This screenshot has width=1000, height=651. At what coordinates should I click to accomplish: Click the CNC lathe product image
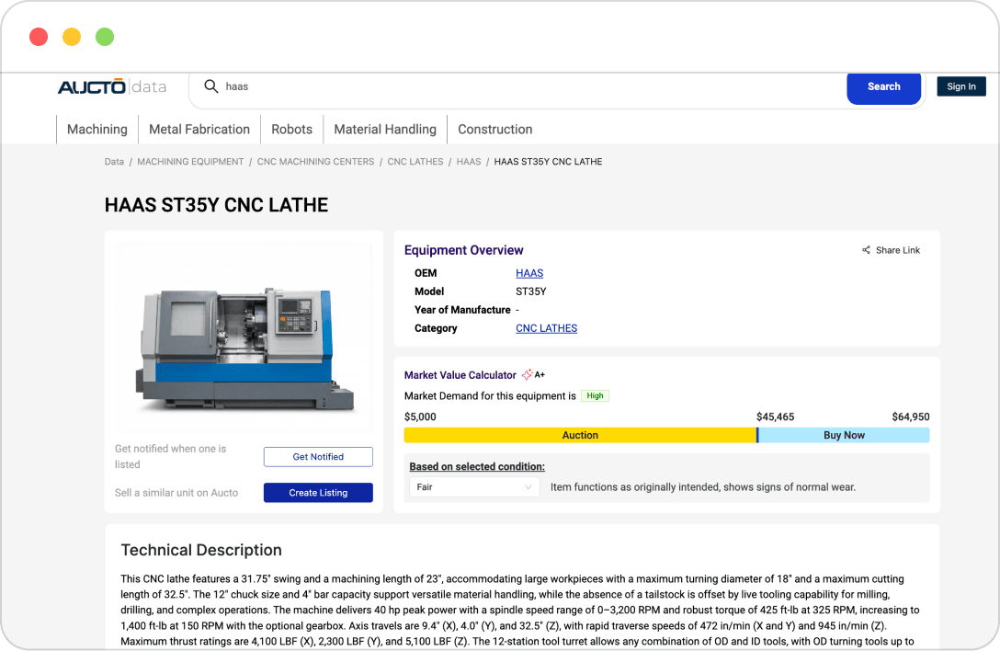(x=244, y=338)
